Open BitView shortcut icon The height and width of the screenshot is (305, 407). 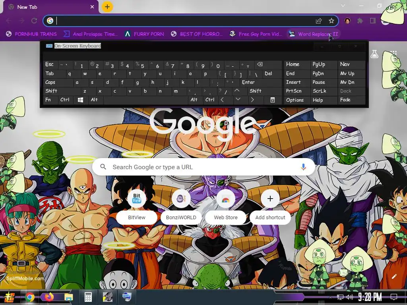click(137, 199)
